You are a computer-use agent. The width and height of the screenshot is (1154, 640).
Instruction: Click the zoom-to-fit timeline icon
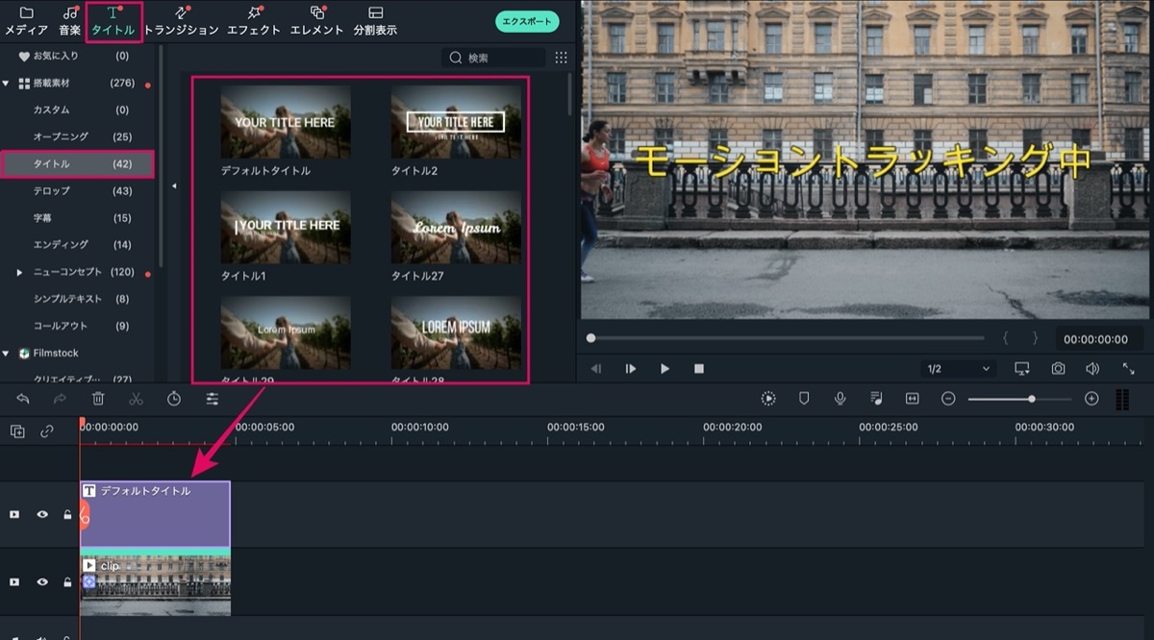(x=912, y=399)
